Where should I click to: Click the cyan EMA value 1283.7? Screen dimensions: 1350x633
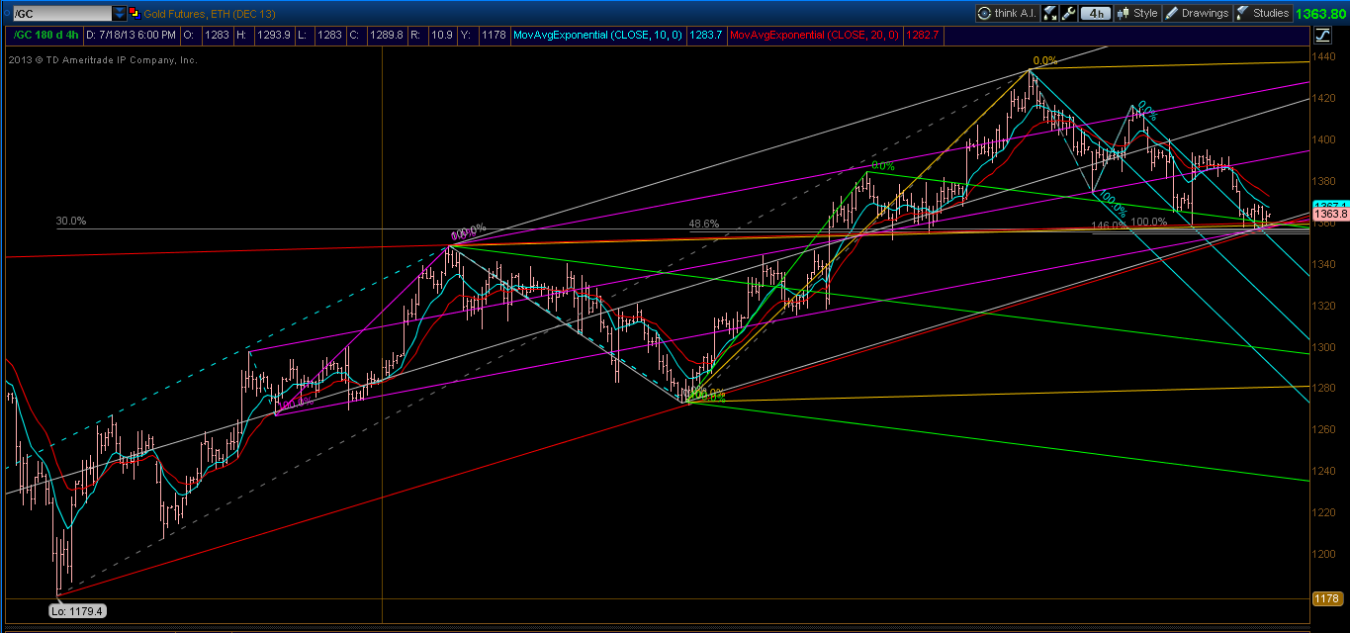click(705, 35)
